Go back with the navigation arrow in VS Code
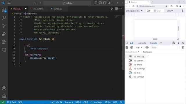 pyautogui.click(x=35, y=3)
